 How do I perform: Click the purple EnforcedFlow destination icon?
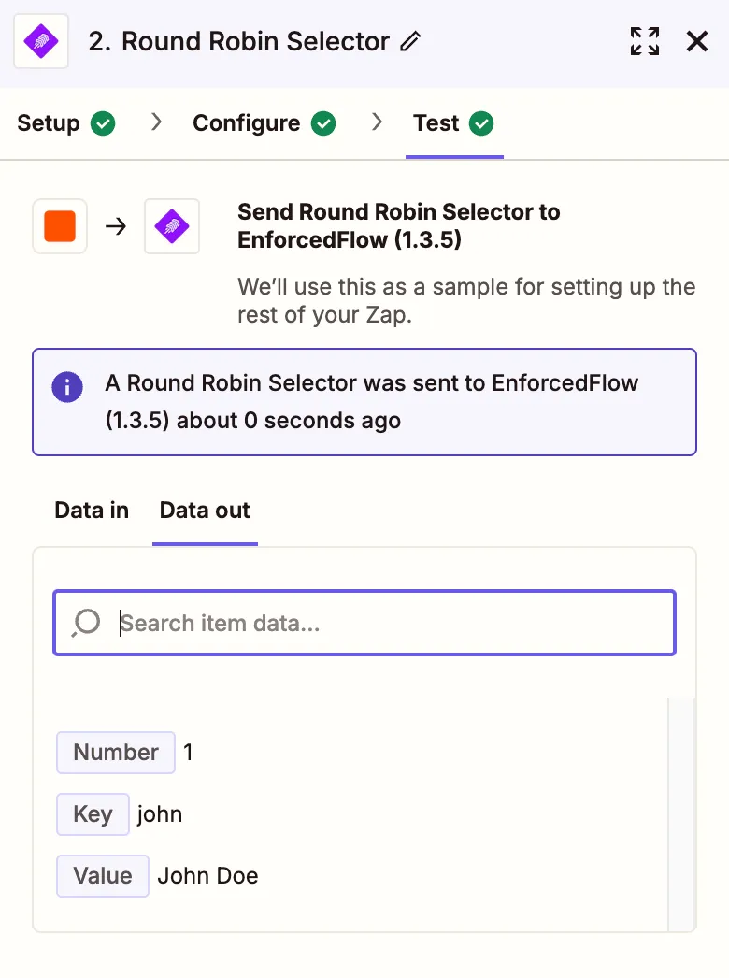coord(172,226)
